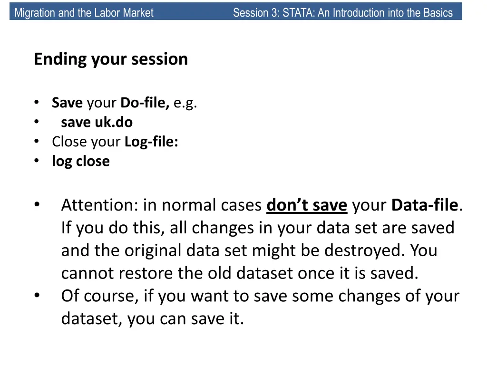487x365 pixels.
Task: Click the 'Ending your session' heading
Action: (111, 59)
